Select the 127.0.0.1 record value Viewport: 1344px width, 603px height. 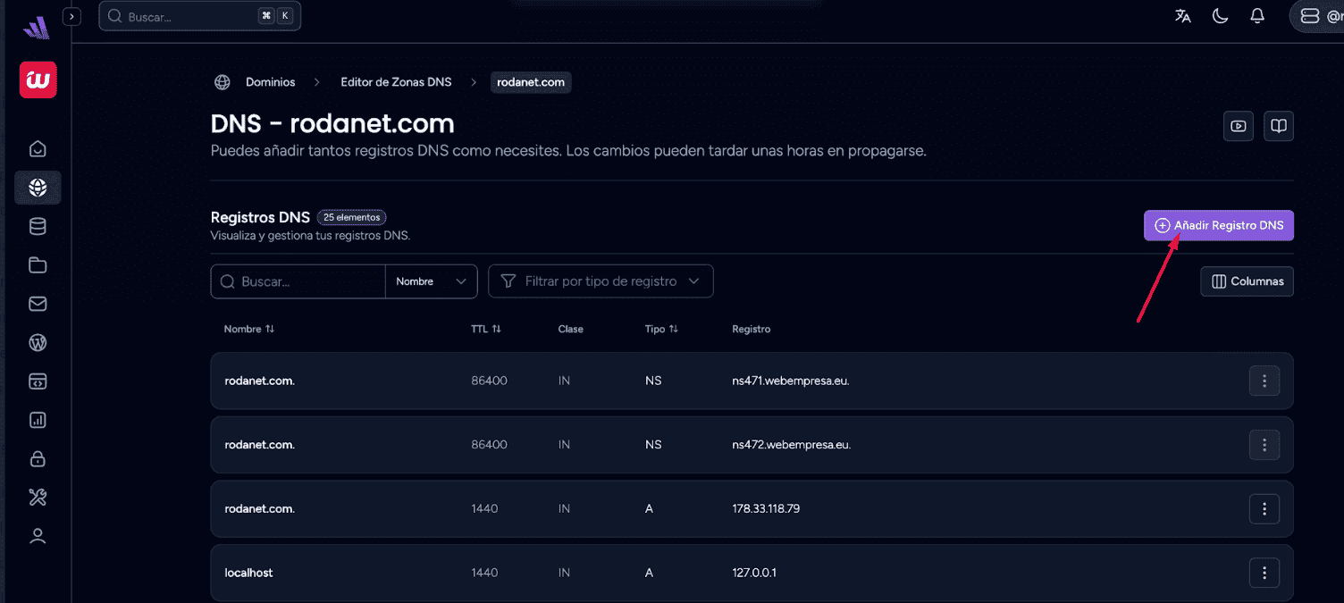click(x=754, y=573)
